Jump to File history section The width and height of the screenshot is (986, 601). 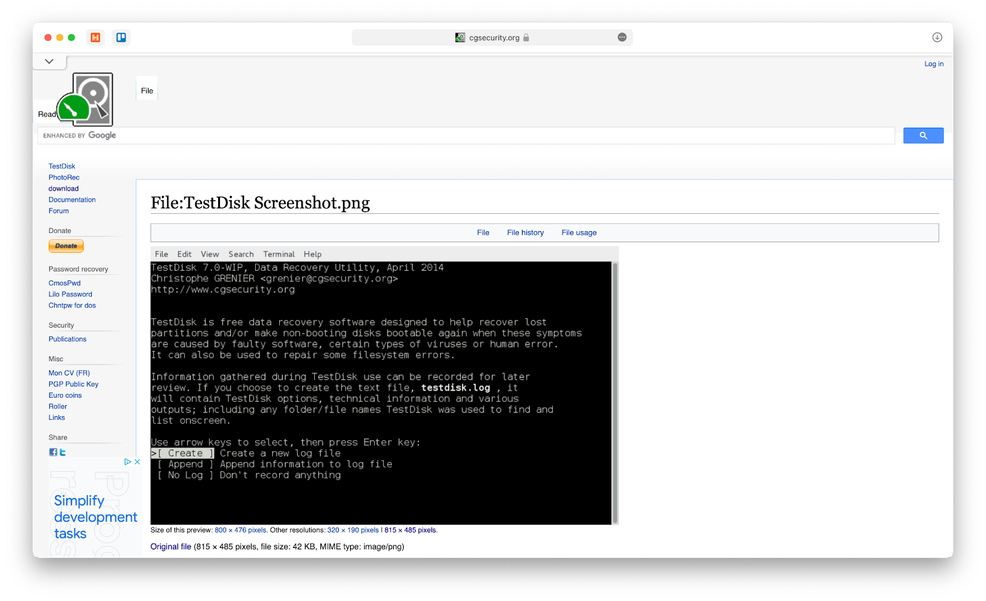526,233
